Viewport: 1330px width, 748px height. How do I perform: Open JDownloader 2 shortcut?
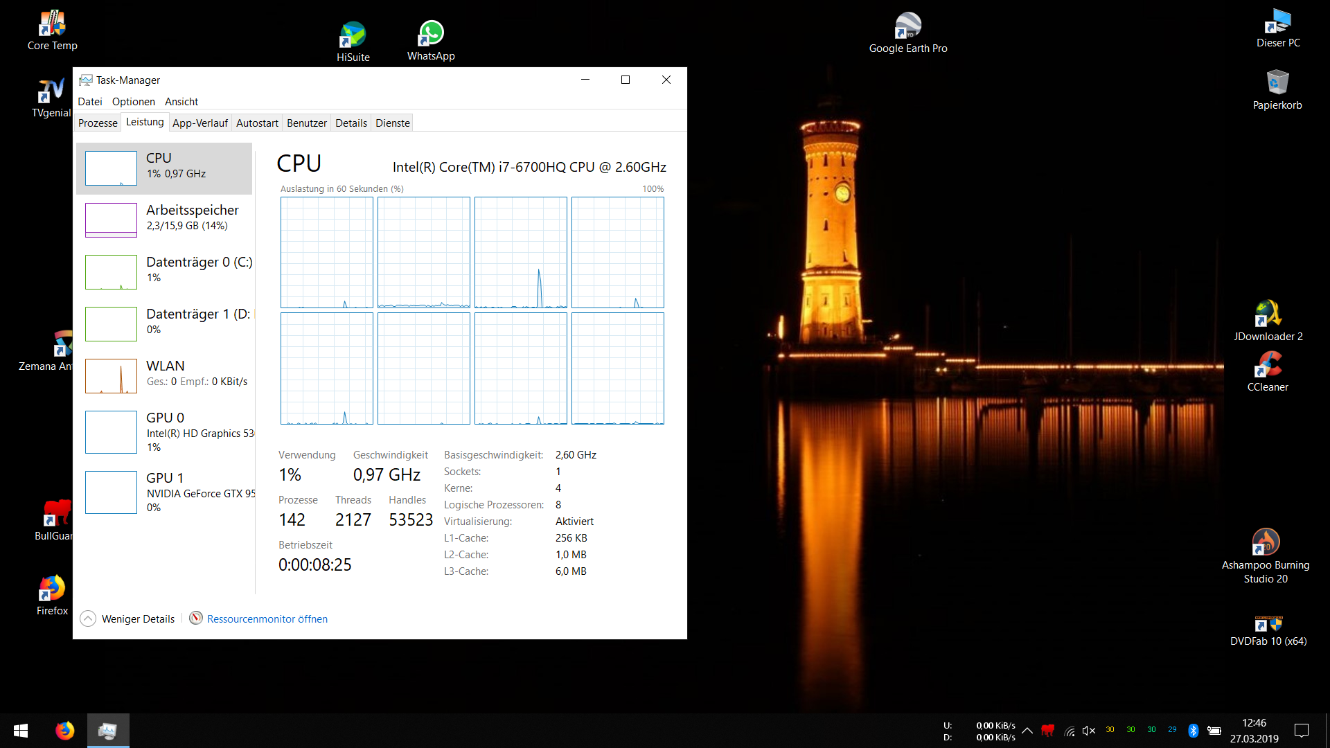[x=1268, y=321]
